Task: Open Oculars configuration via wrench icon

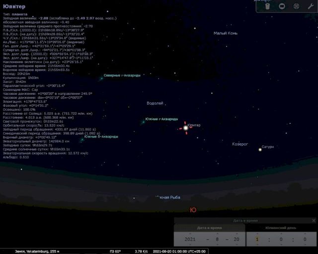Action: click(311, 6)
